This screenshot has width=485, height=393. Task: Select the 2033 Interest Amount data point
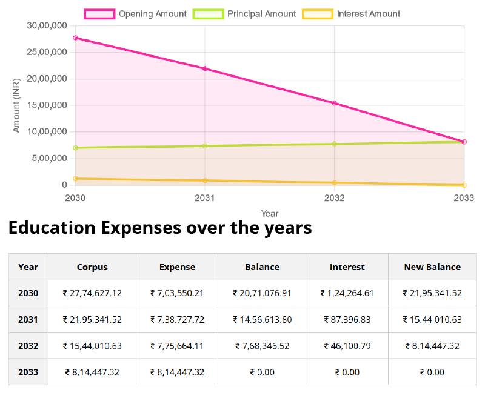tap(464, 185)
